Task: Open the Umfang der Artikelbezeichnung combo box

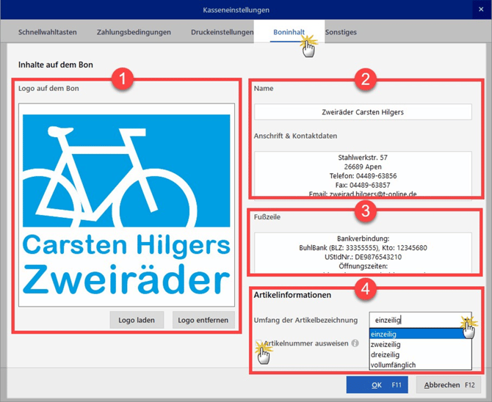Action: point(422,320)
